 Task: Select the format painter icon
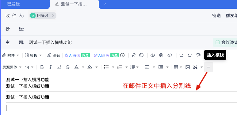pos(198,55)
